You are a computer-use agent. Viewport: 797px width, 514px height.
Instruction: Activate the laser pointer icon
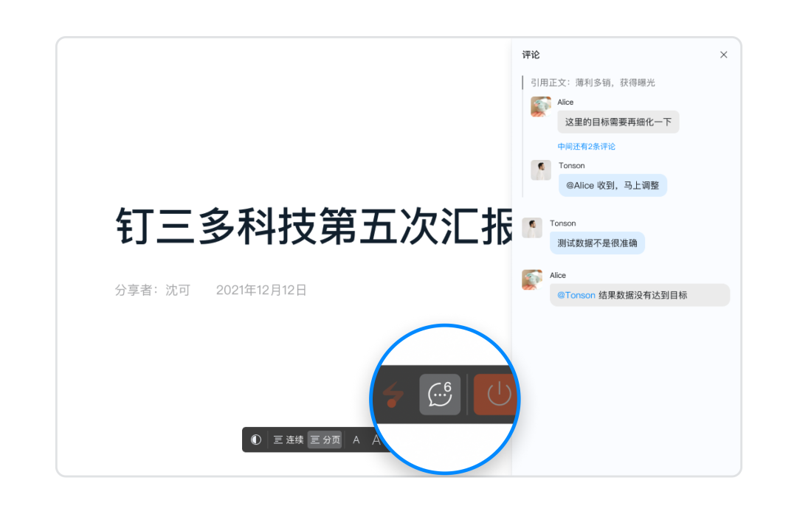(x=393, y=395)
